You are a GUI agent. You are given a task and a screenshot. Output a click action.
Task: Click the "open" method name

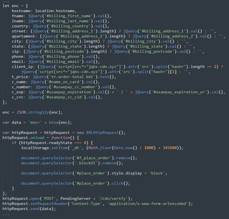(x=35, y=199)
